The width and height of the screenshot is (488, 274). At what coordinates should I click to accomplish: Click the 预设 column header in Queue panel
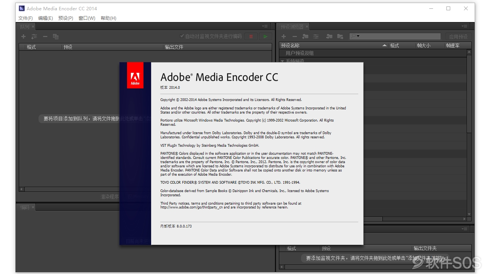coord(68,47)
